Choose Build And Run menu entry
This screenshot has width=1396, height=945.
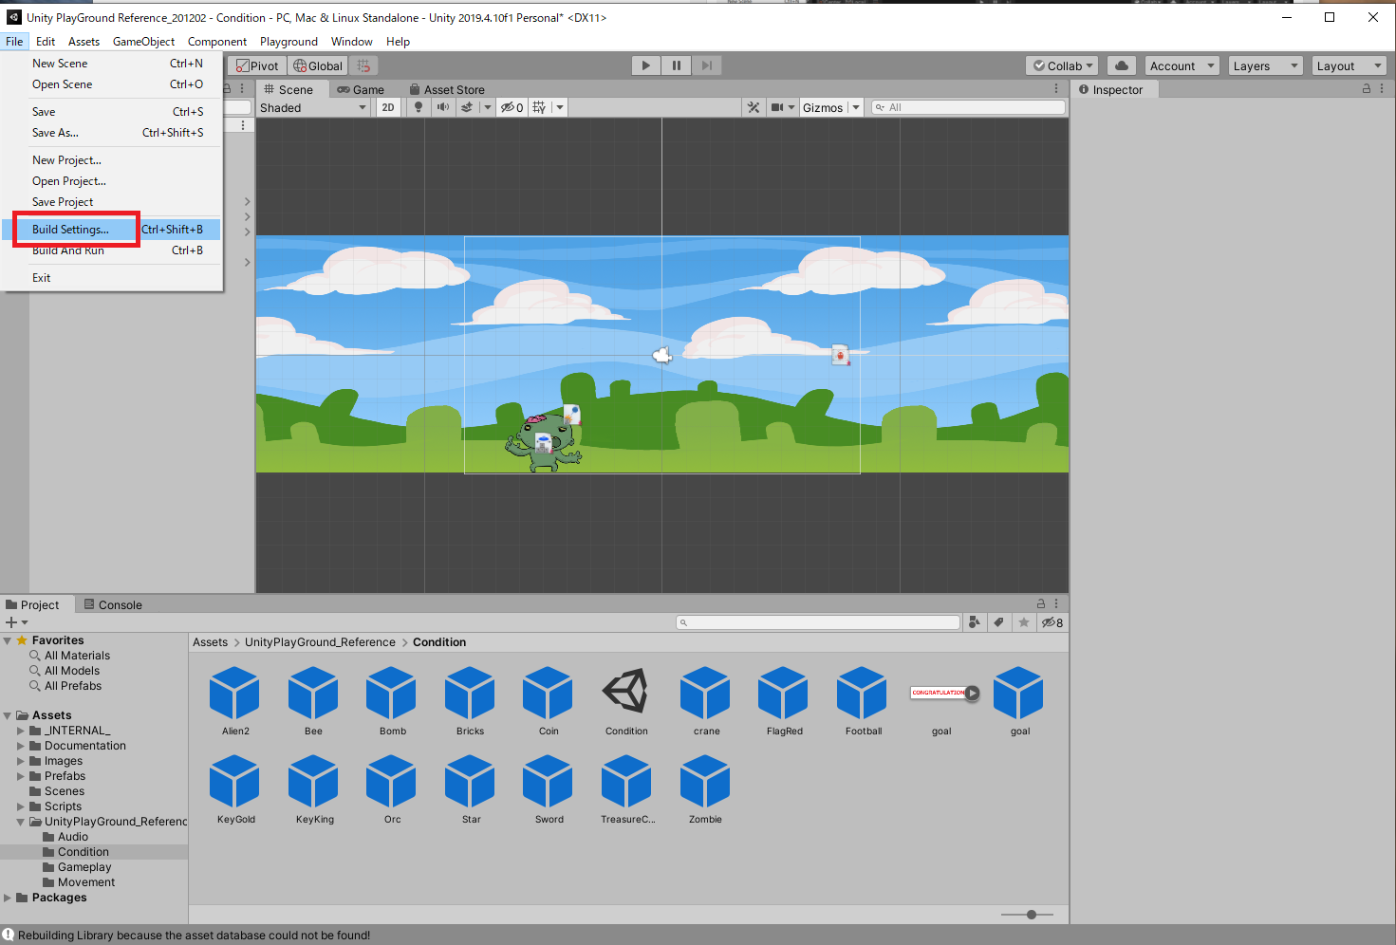pyautogui.click(x=112, y=250)
